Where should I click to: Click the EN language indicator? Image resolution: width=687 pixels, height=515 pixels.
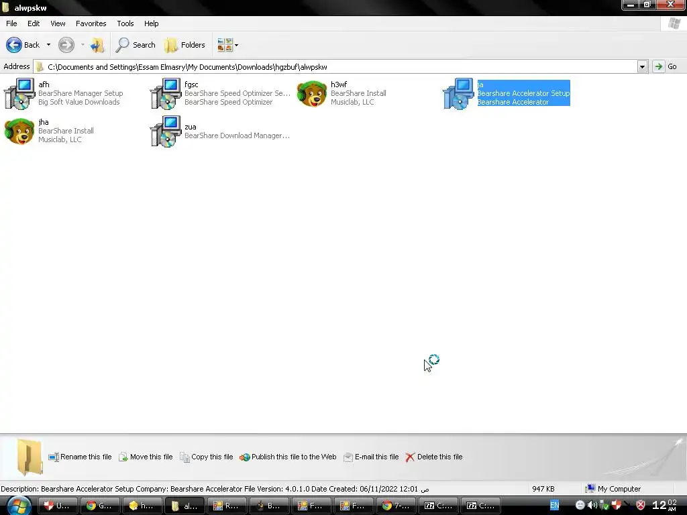point(554,506)
